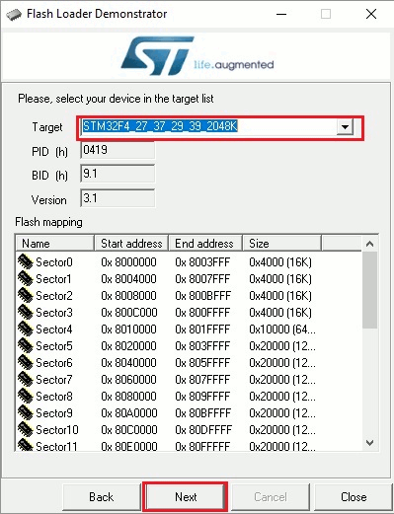The width and height of the screenshot is (394, 514).
Task: Select the STM32F4_27_37_29_39_2048K target text
Action: click(160, 126)
